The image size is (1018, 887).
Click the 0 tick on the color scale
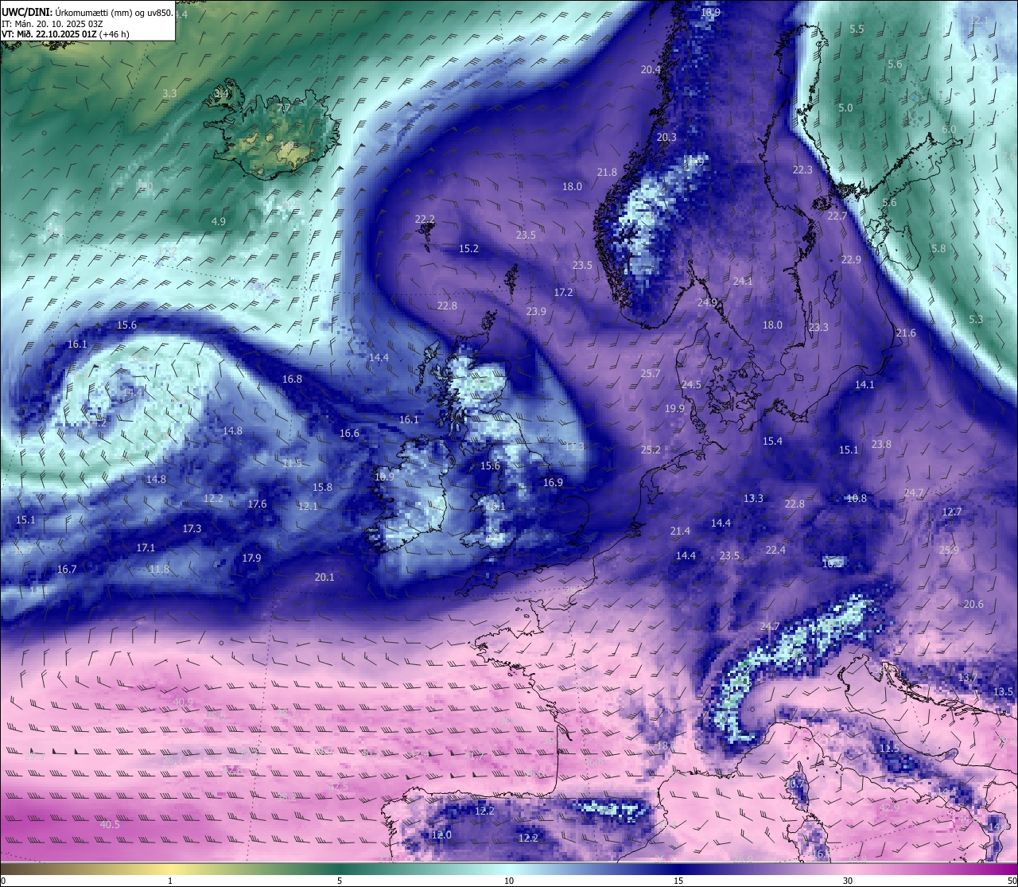pos(3,881)
